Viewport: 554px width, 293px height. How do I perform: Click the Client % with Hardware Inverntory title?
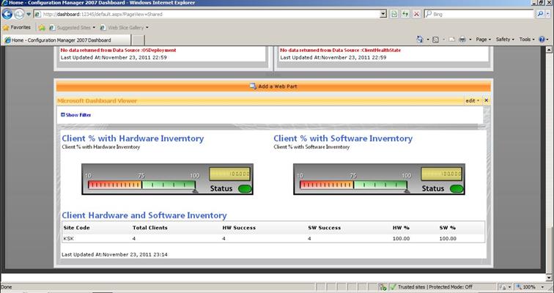tap(133, 138)
